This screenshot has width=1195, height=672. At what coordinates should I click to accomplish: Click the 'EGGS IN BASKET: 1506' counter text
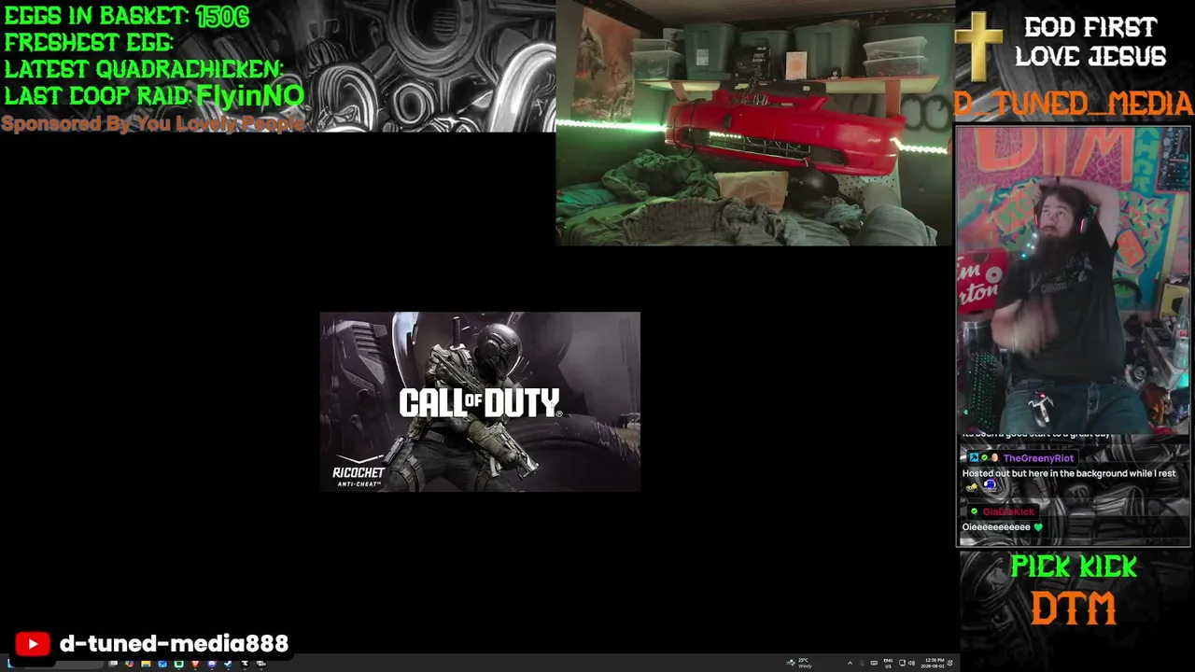click(x=127, y=16)
